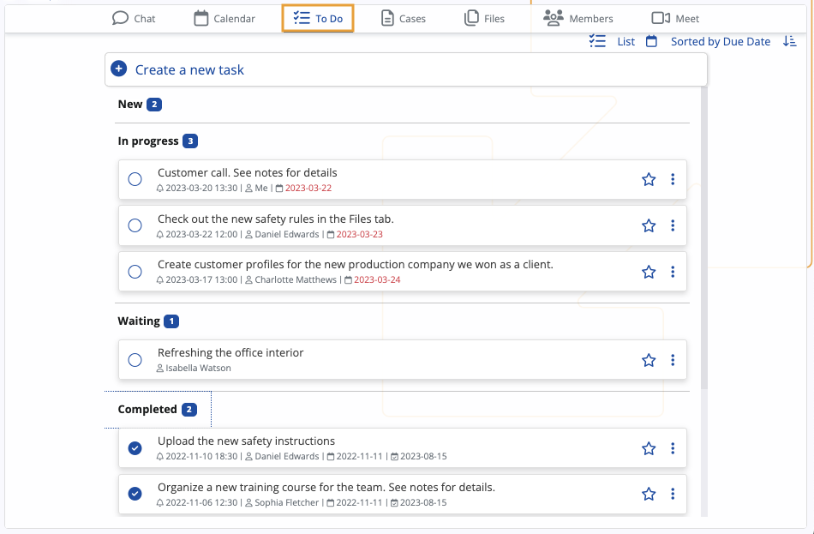Click the In progress count badge

click(190, 141)
